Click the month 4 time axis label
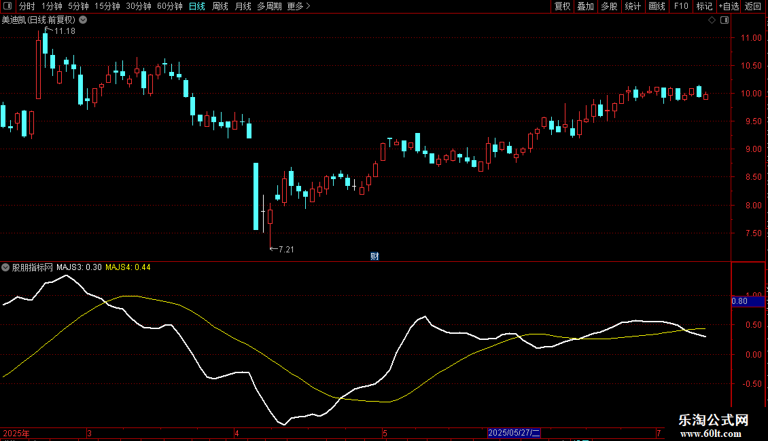 click(x=237, y=433)
